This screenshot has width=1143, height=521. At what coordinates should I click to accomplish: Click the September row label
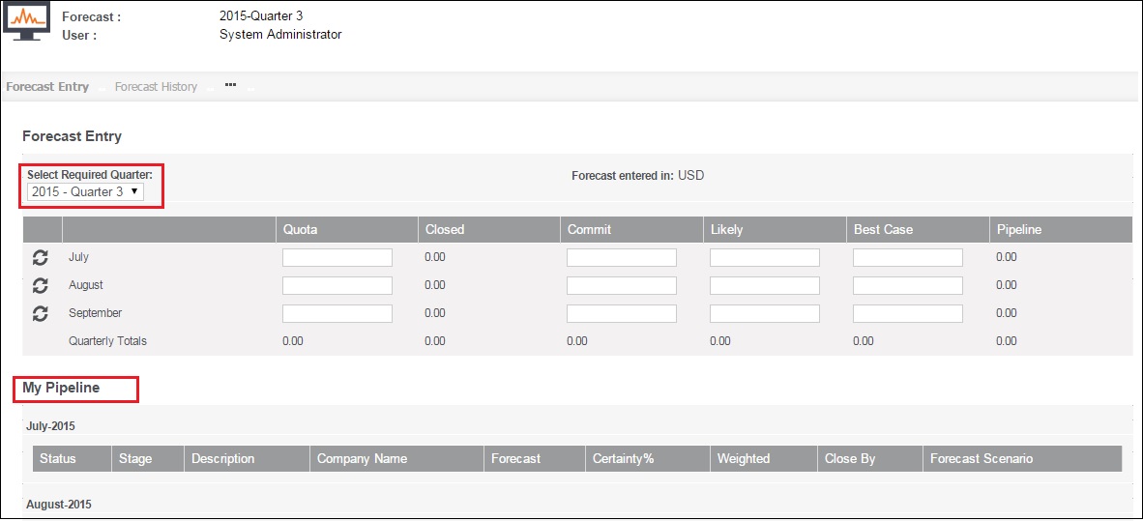point(96,313)
